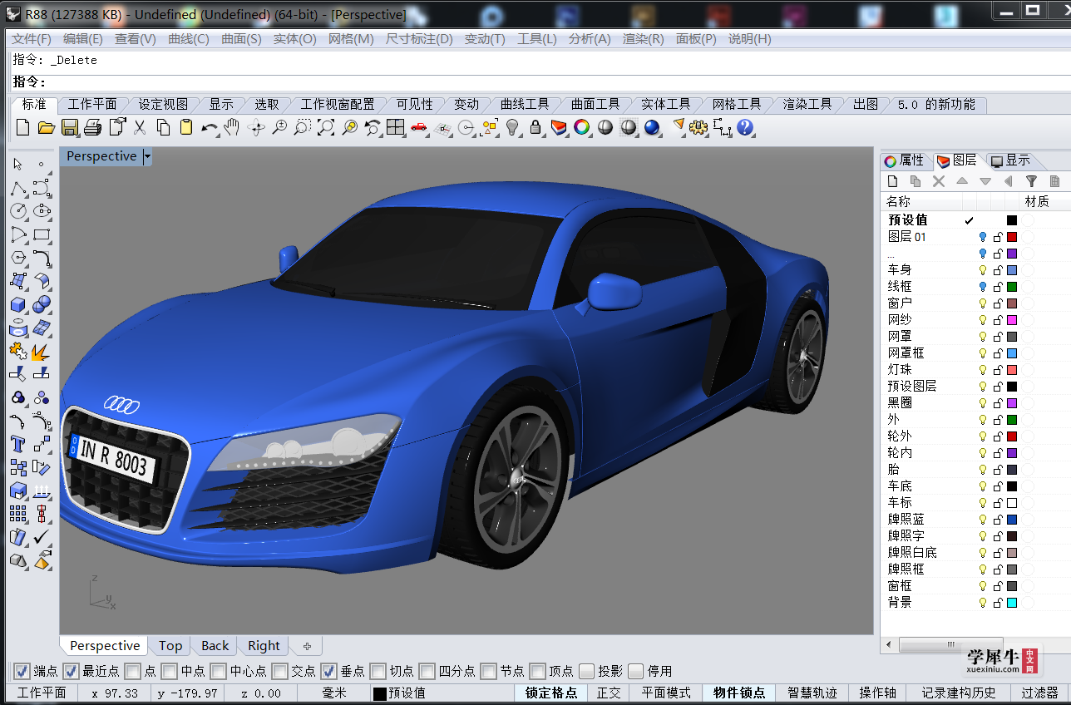This screenshot has width=1071, height=705.
Task: Click the Explode icon in left sidebar
Action: click(x=42, y=351)
